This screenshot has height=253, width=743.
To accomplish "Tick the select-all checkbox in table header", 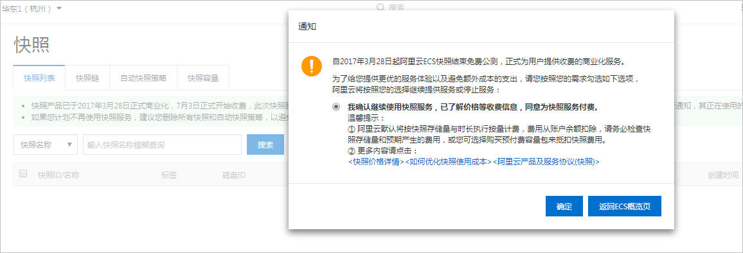I will (23, 174).
